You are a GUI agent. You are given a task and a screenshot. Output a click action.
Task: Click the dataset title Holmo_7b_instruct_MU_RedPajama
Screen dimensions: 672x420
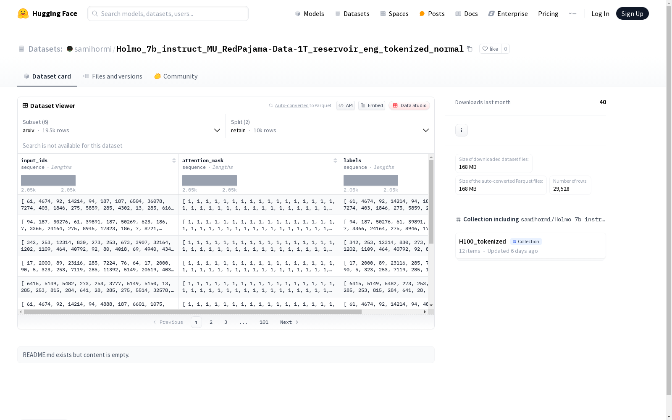point(290,49)
